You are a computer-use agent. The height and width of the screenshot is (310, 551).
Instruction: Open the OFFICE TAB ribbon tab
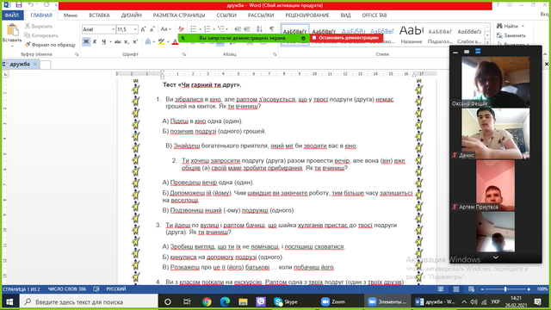(375, 15)
